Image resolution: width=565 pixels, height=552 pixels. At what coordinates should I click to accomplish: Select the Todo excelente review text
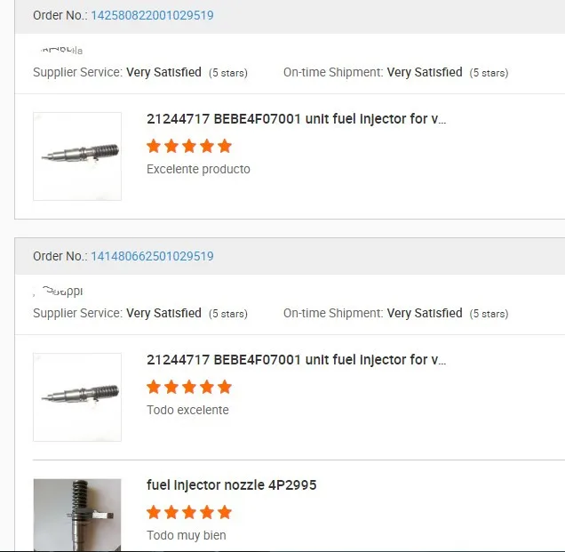coord(187,410)
